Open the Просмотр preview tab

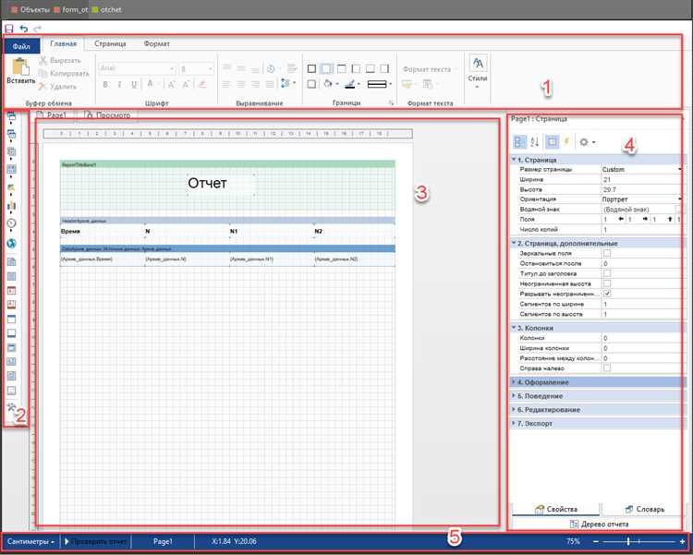[x=107, y=116]
